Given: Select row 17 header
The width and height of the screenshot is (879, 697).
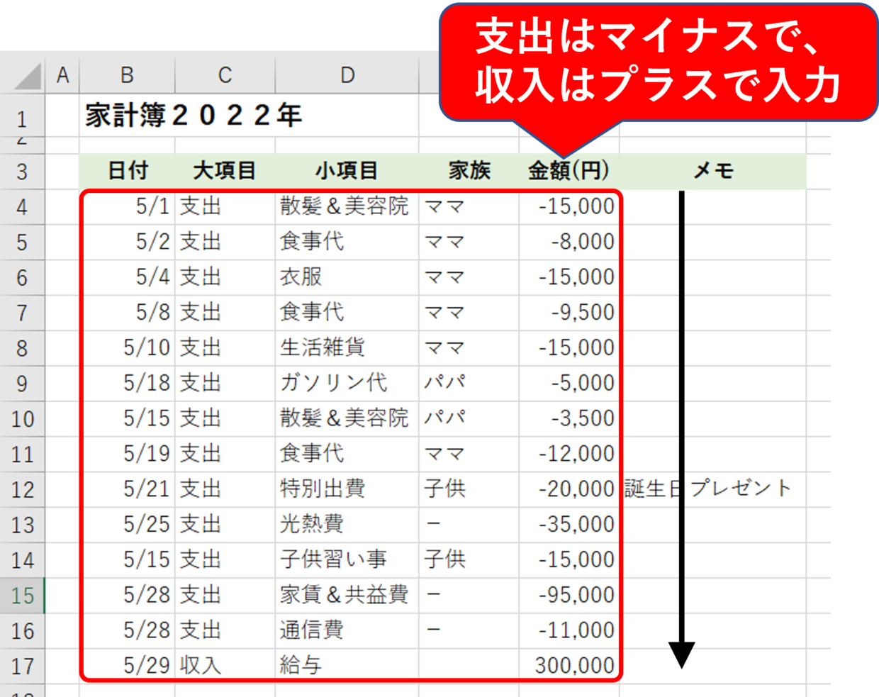Looking at the screenshot, I should coord(22,667).
